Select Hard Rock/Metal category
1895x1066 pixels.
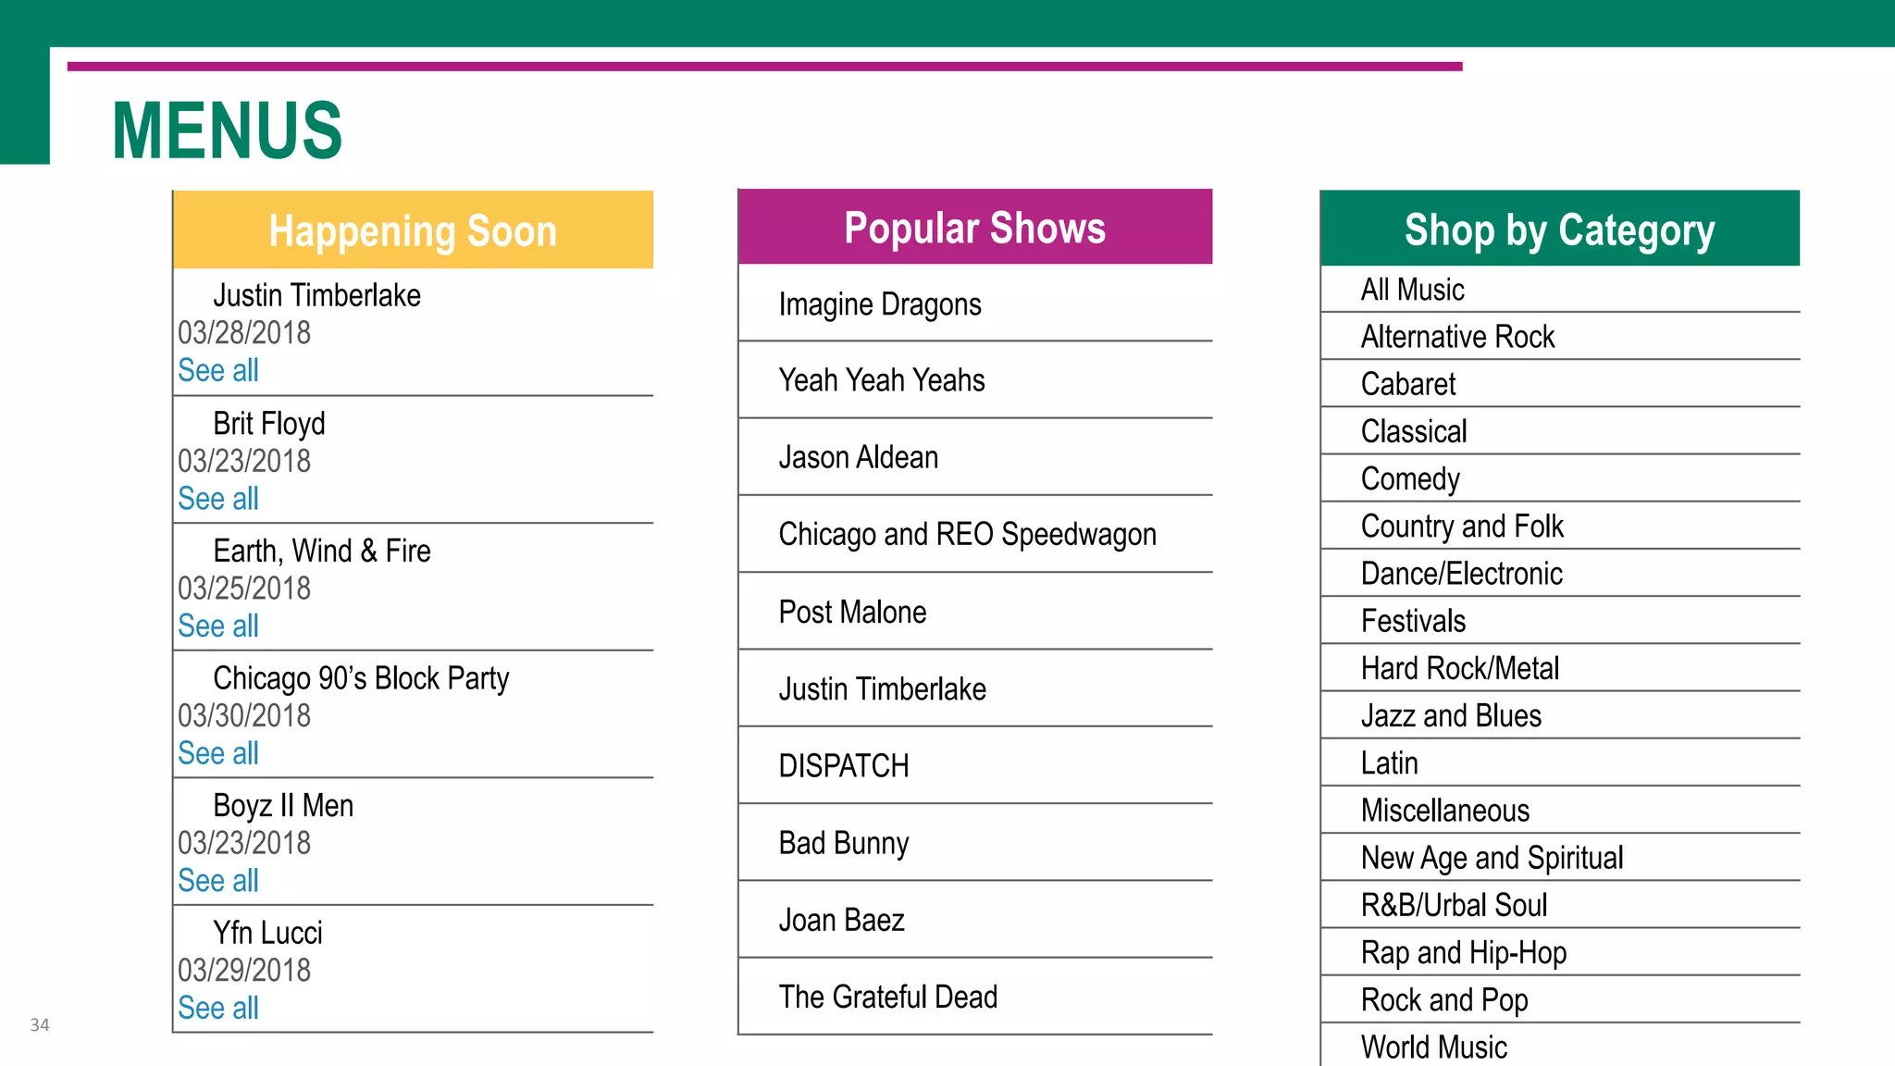[1560, 668]
